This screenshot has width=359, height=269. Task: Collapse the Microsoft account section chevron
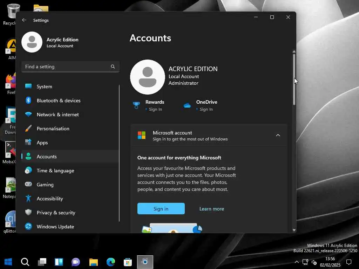tap(278, 136)
